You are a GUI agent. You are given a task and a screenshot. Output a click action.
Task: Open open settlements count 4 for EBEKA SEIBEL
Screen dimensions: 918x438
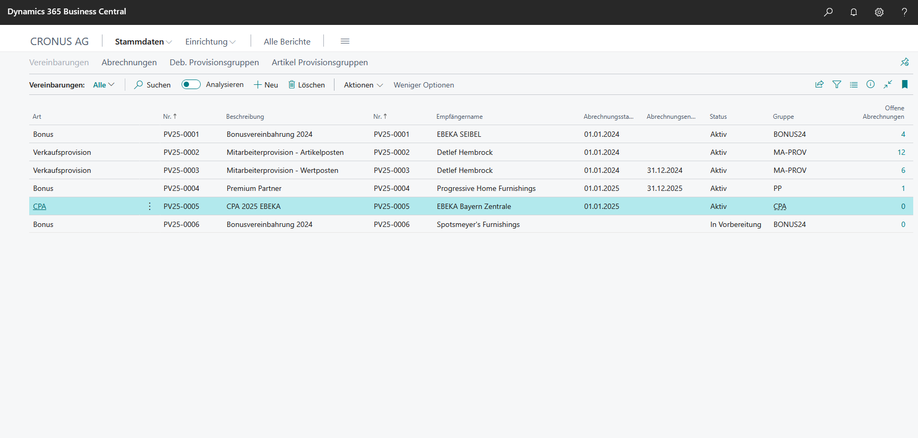point(903,134)
